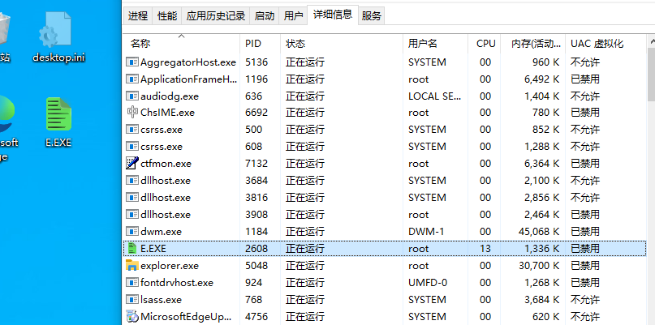Click the fontdrvhost.exe process icon
This screenshot has width=655, height=325.
132,282
